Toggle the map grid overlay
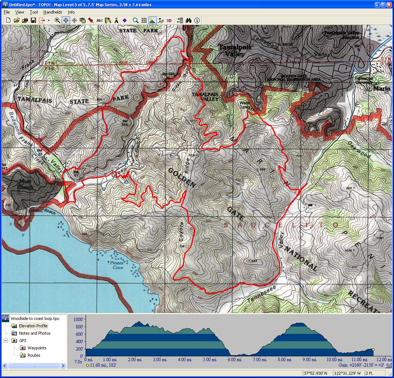 tap(144, 21)
